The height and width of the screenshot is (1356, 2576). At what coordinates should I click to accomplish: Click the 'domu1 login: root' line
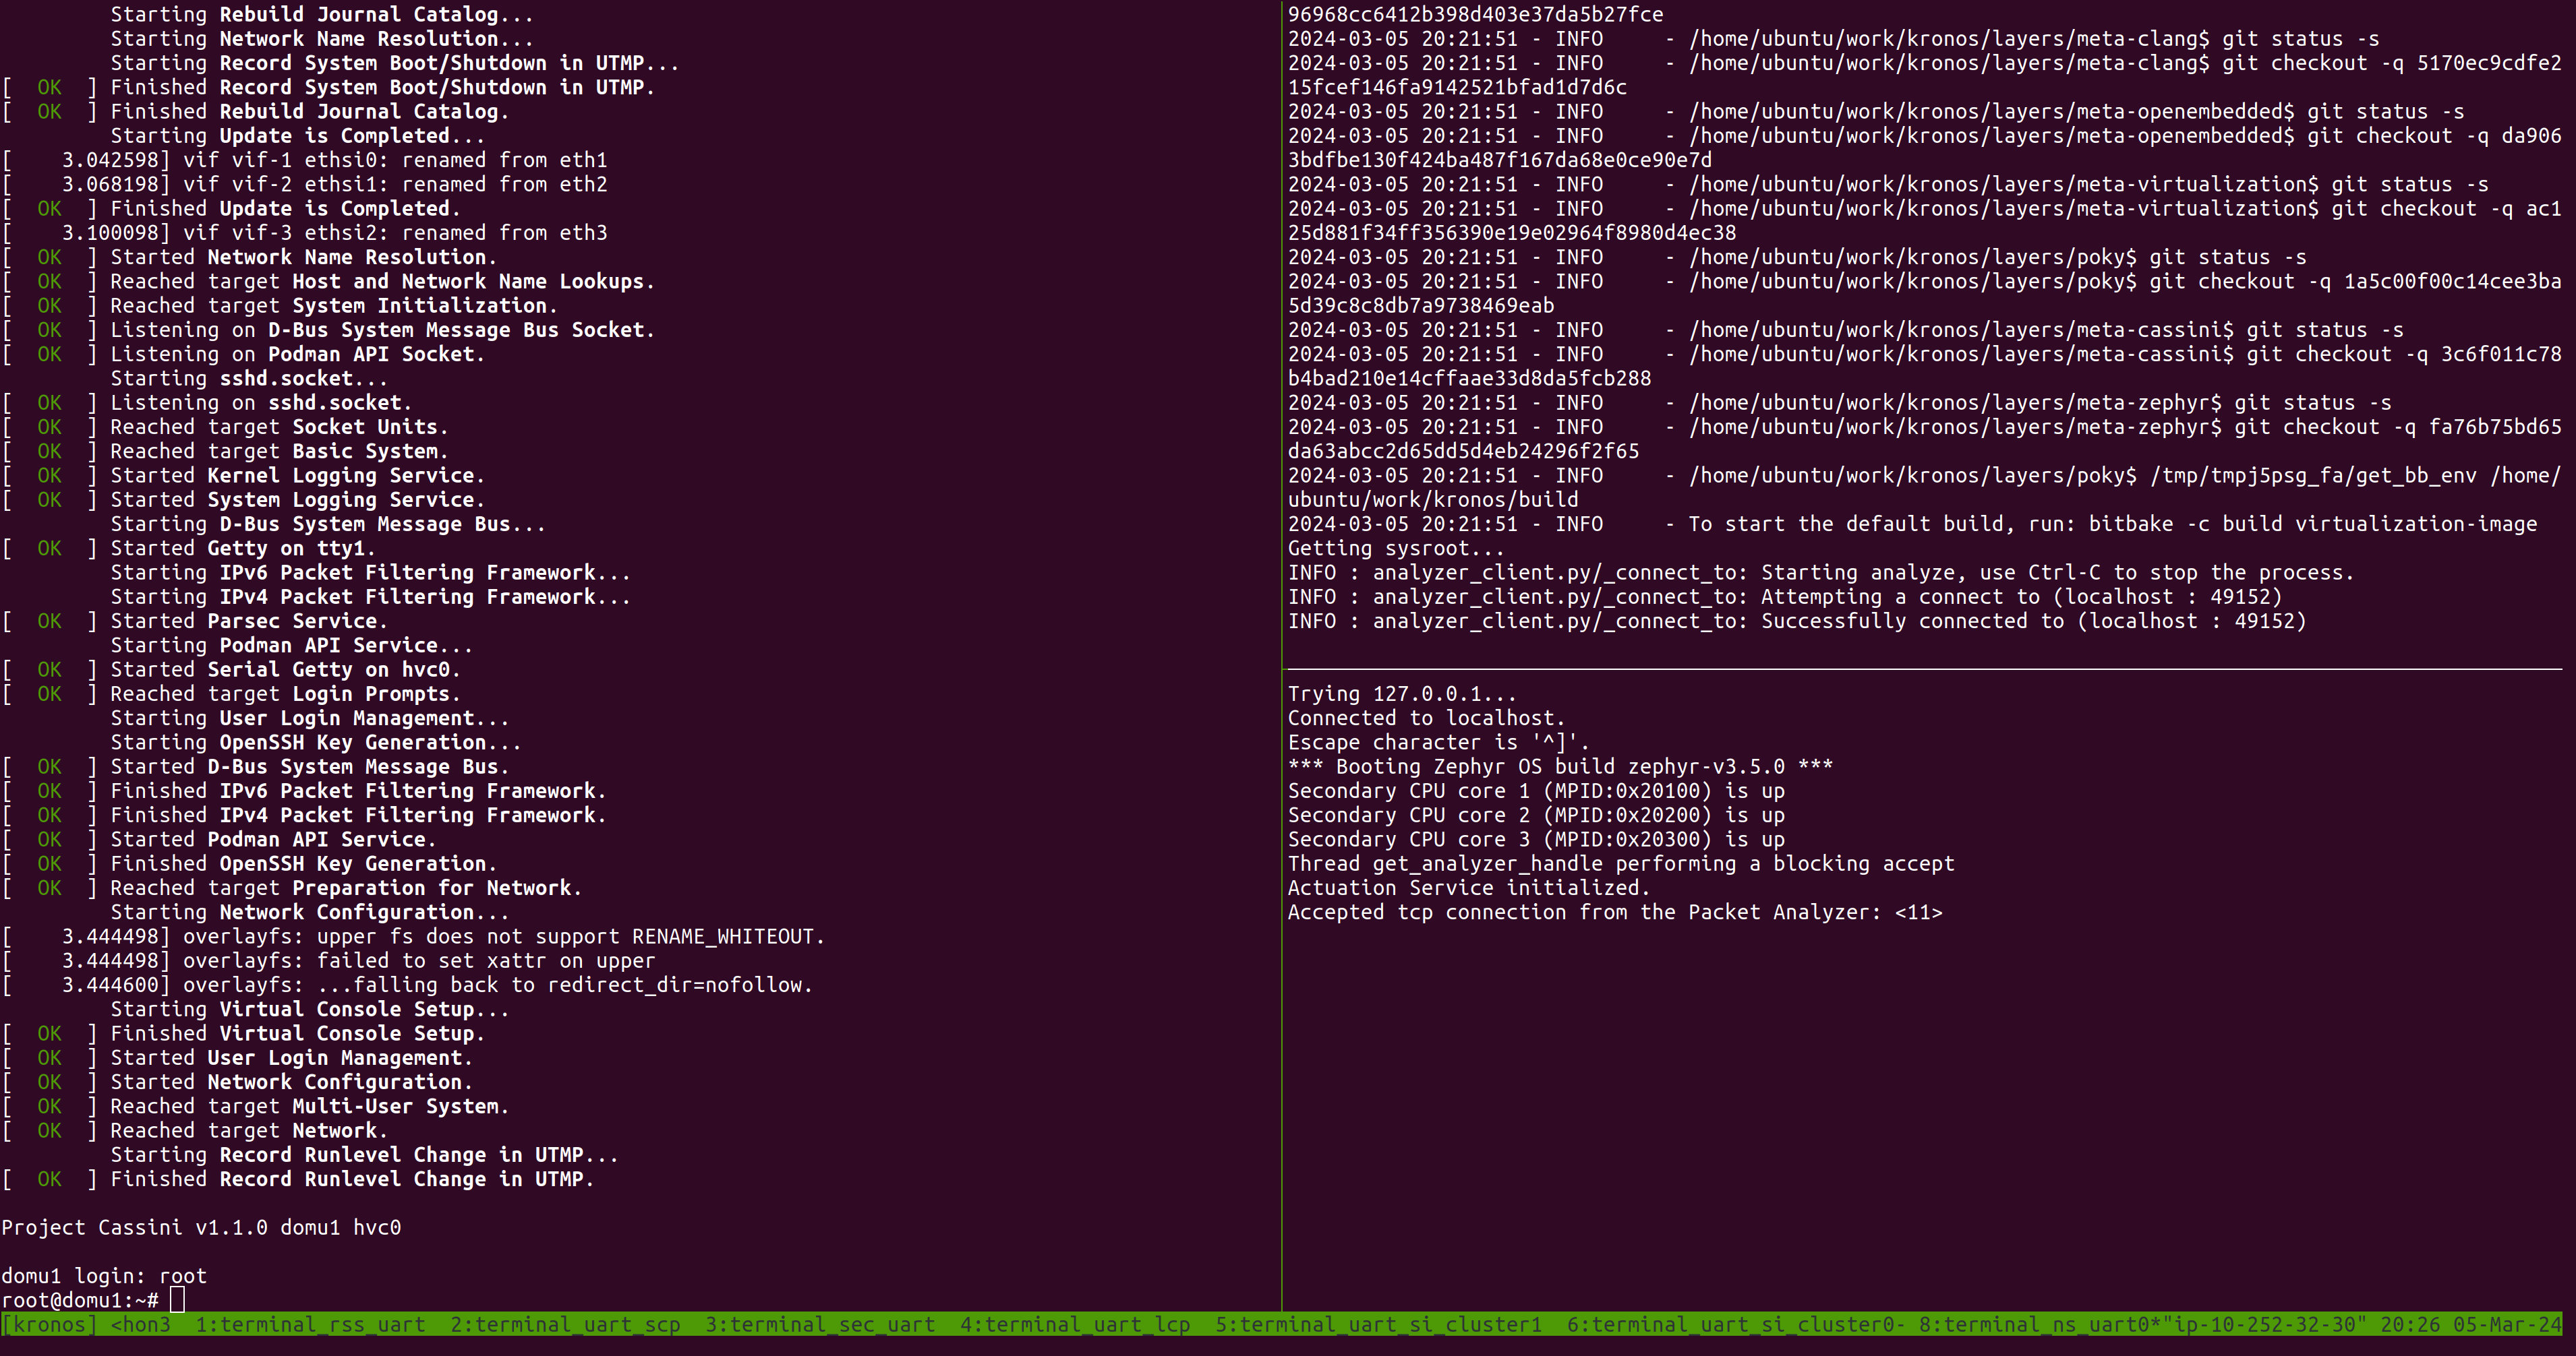coord(104,1276)
